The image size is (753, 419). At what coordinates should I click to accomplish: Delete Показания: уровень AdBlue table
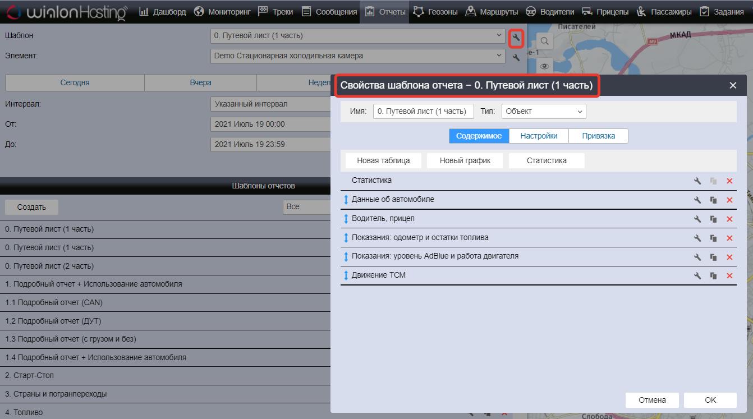click(x=729, y=257)
